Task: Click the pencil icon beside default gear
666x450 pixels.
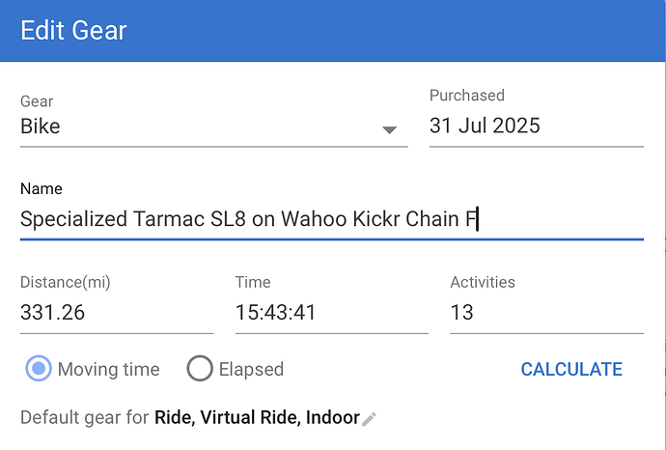Action: click(369, 419)
